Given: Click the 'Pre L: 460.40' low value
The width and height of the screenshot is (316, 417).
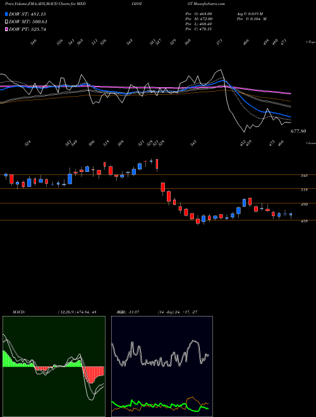Looking at the screenshot, I should point(198,24).
